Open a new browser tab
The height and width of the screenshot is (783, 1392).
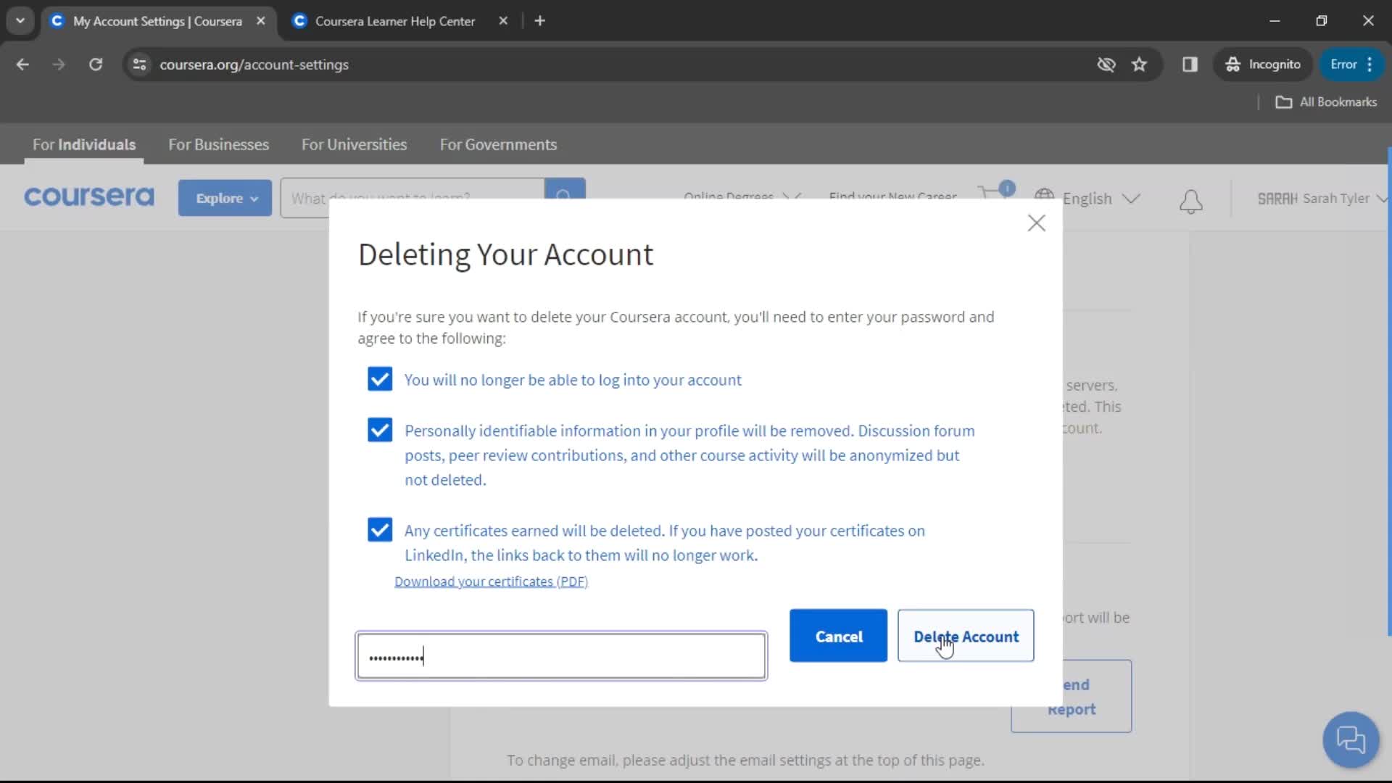click(x=539, y=21)
